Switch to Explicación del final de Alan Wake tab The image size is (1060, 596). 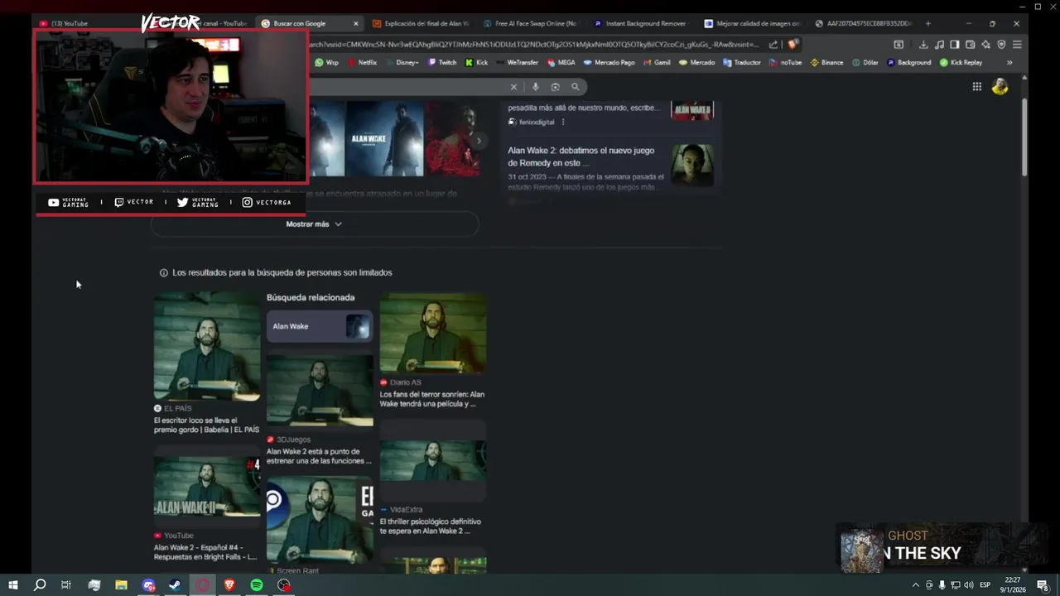(421, 23)
